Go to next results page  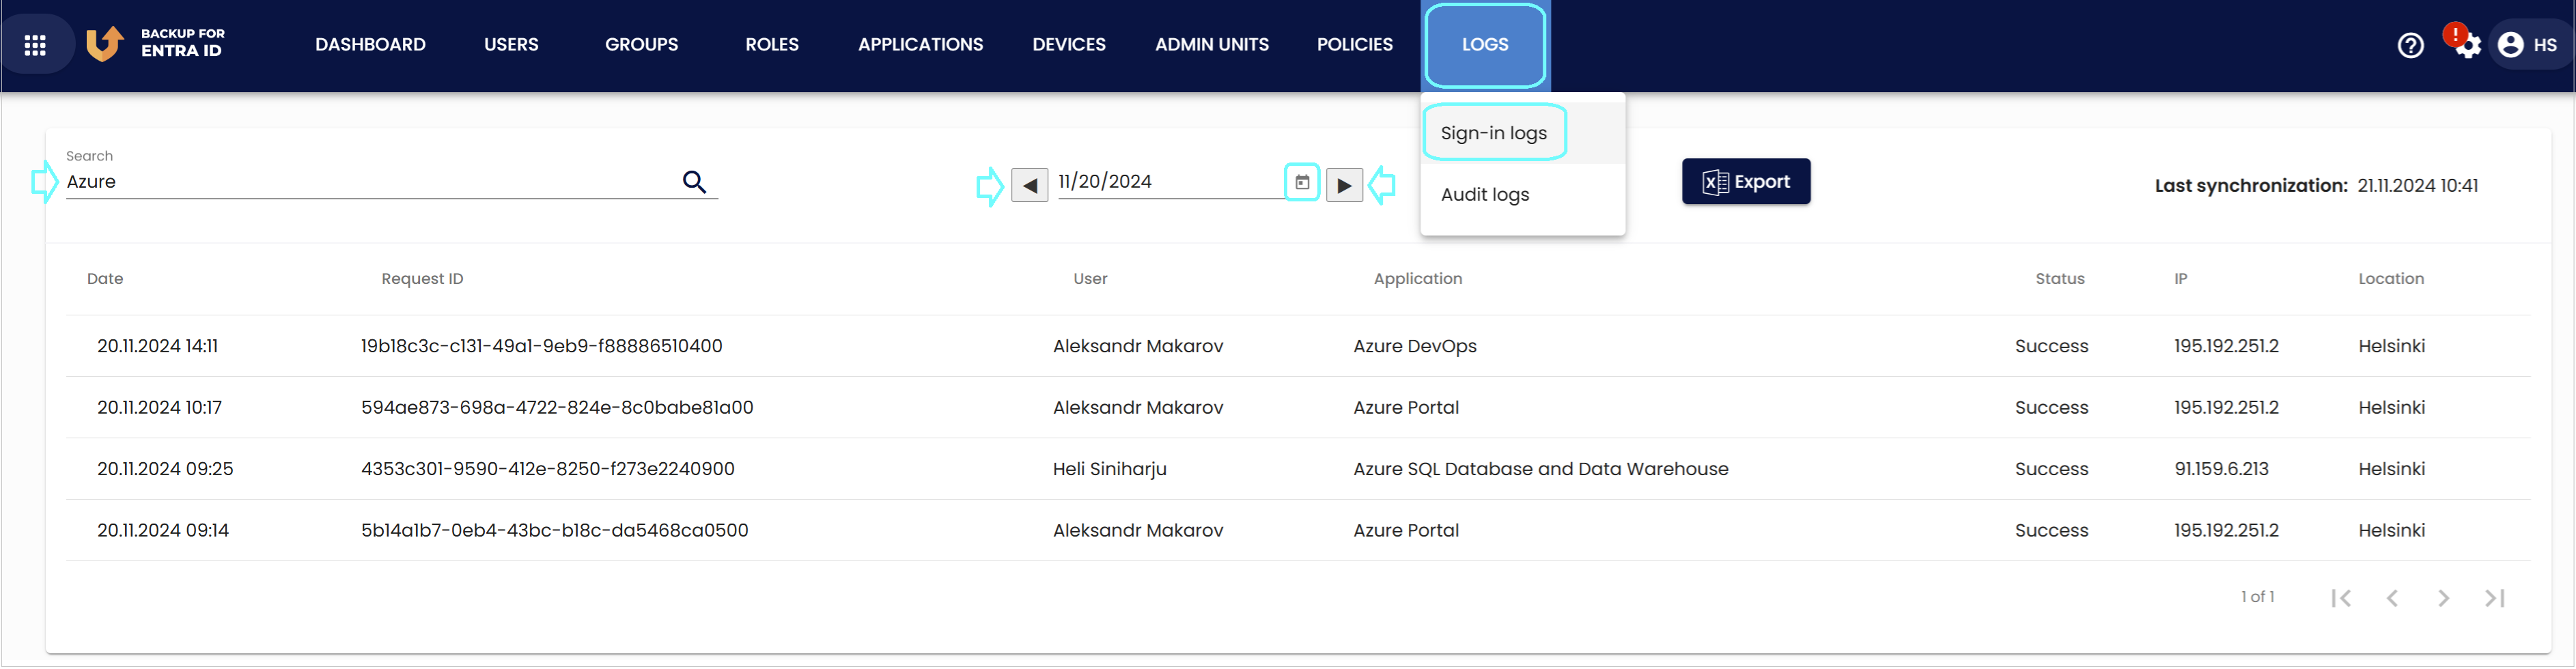tap(2443, 598)
